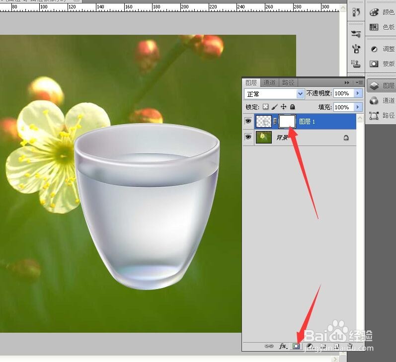
Task: Create a new layer icon
Action: pos(336,346)
